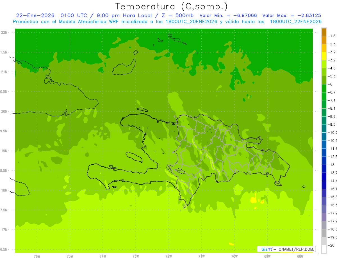Screen dimensions: 337x260
Task: Pick the dark blue swatch between -13.7 and -14.4
Action: coord(324,177)
